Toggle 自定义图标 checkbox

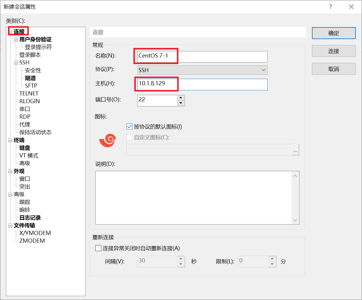[130, 137]
